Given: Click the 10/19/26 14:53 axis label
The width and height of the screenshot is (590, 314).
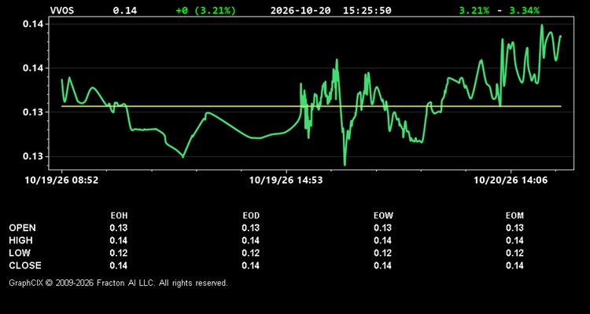Looking at the screenshot, I should pos(286,181).
